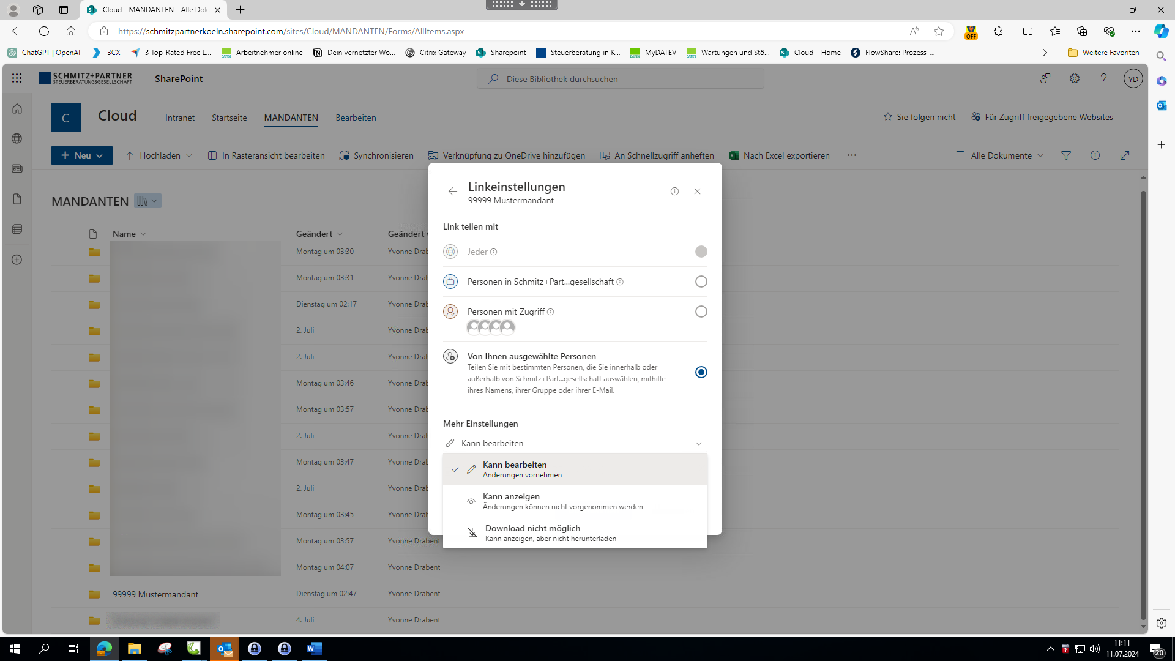Click the Nach Excel exportieren icon

coord(734,155)
